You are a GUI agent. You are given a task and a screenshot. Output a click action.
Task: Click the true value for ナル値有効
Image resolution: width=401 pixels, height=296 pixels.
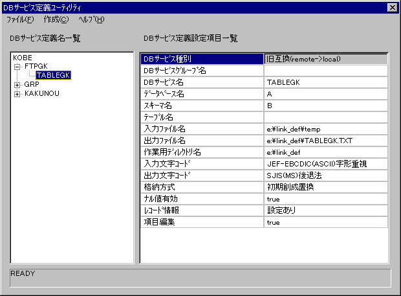click(x=326, y=199)
